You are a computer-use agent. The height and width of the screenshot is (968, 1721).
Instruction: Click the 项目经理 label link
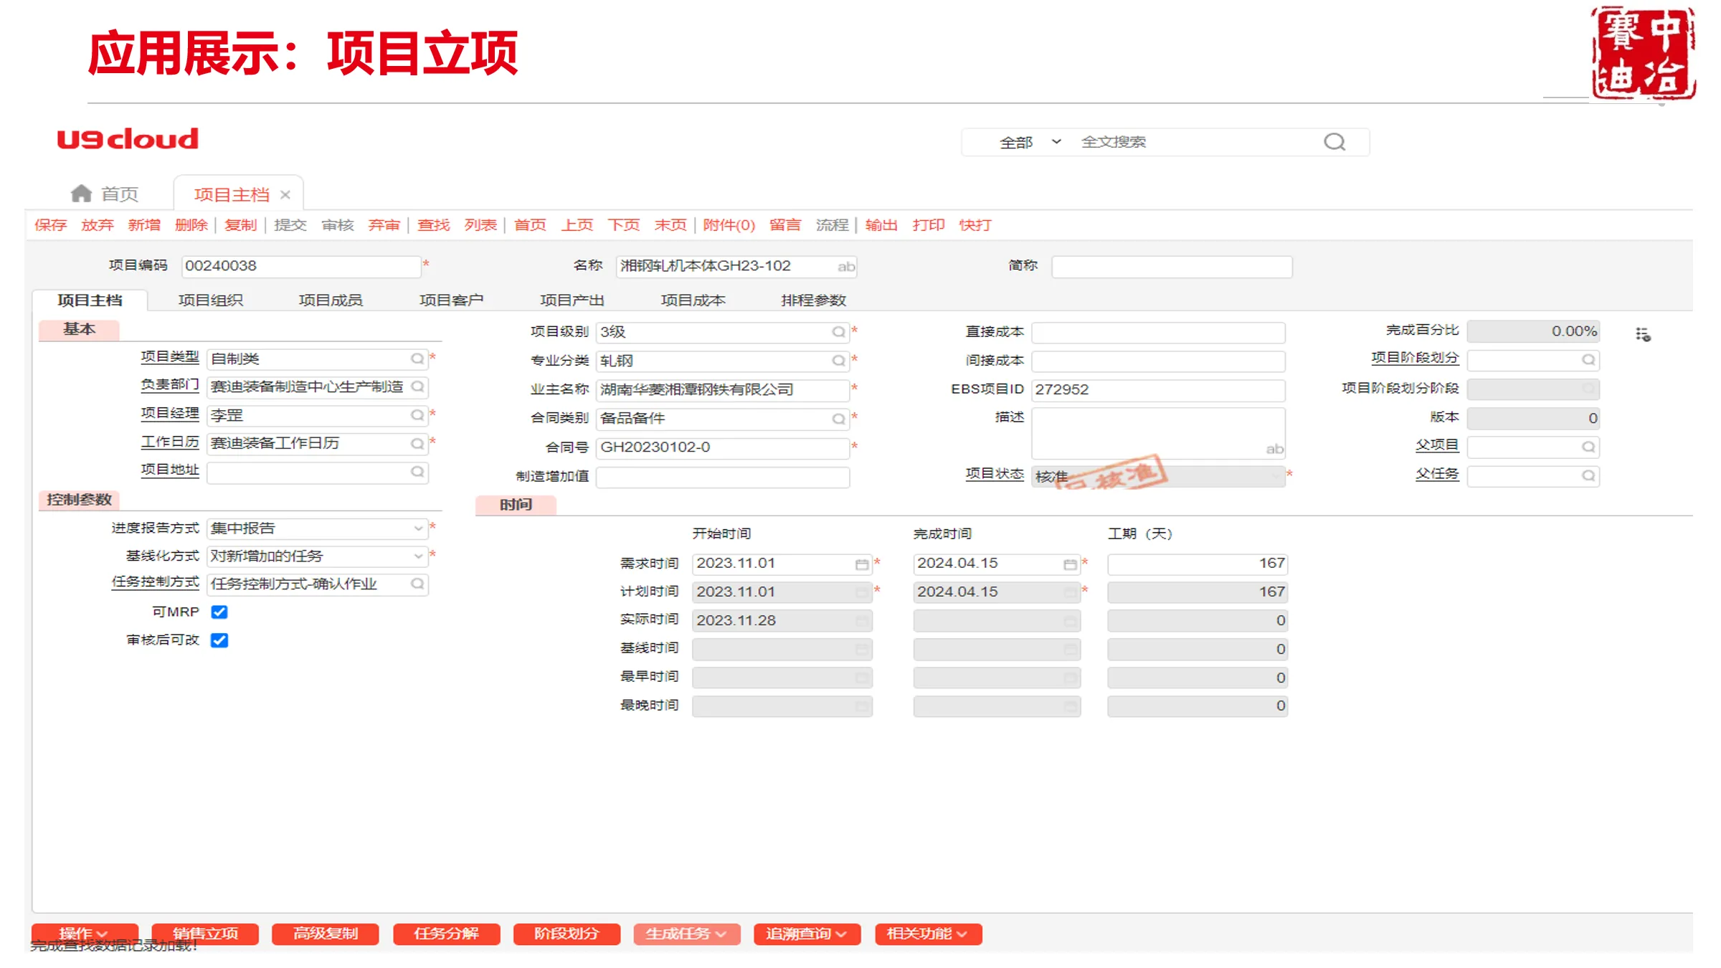(x=169, y=414)
